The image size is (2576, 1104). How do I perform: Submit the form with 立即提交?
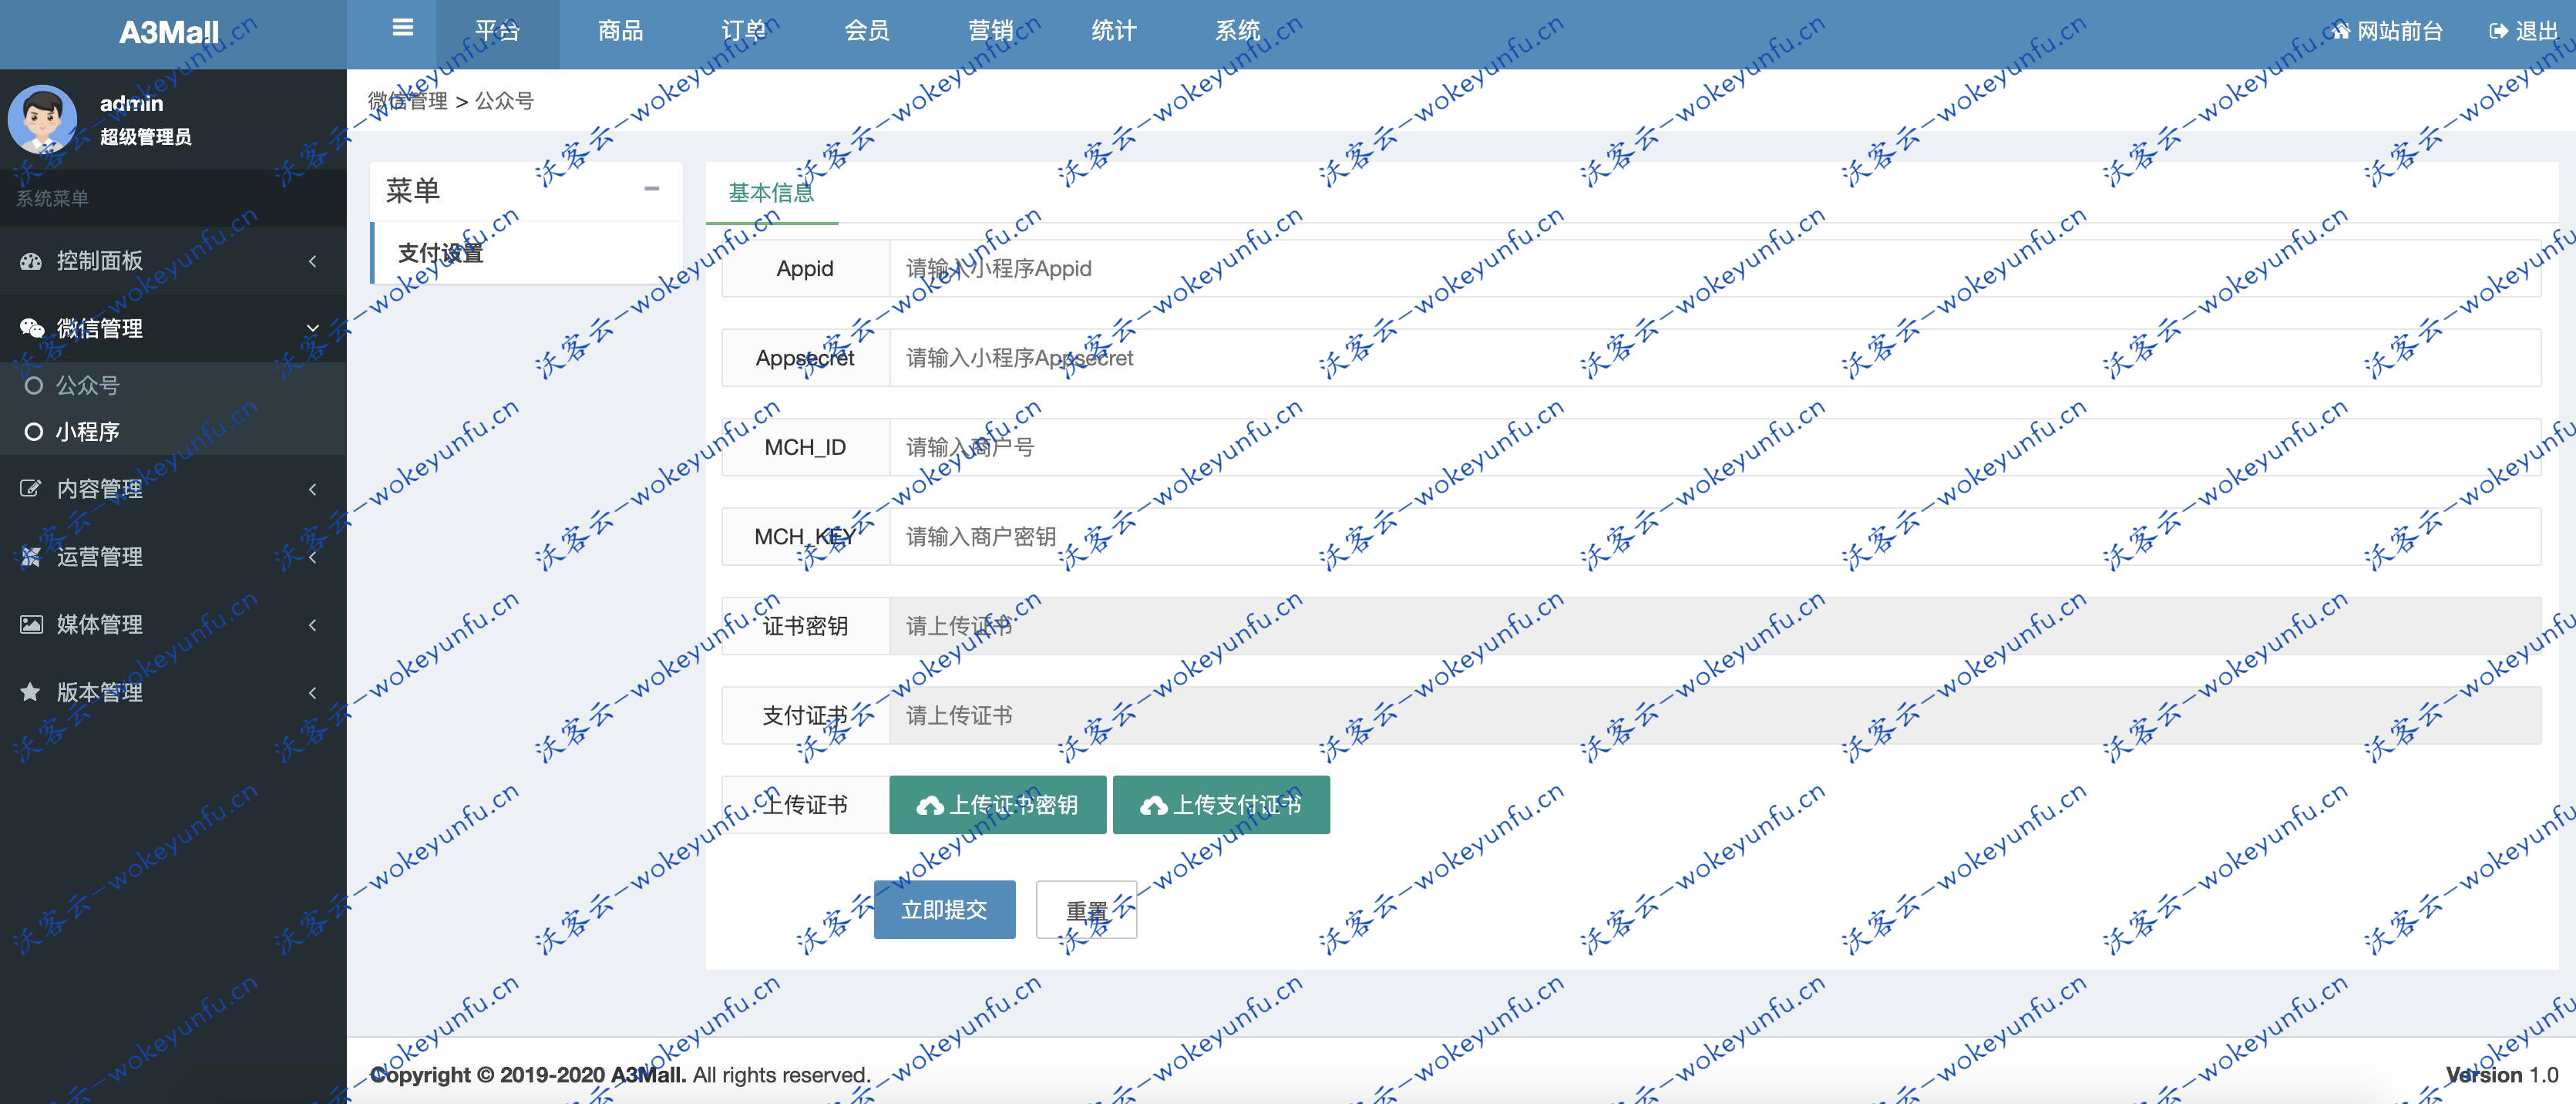pos(944,910)
